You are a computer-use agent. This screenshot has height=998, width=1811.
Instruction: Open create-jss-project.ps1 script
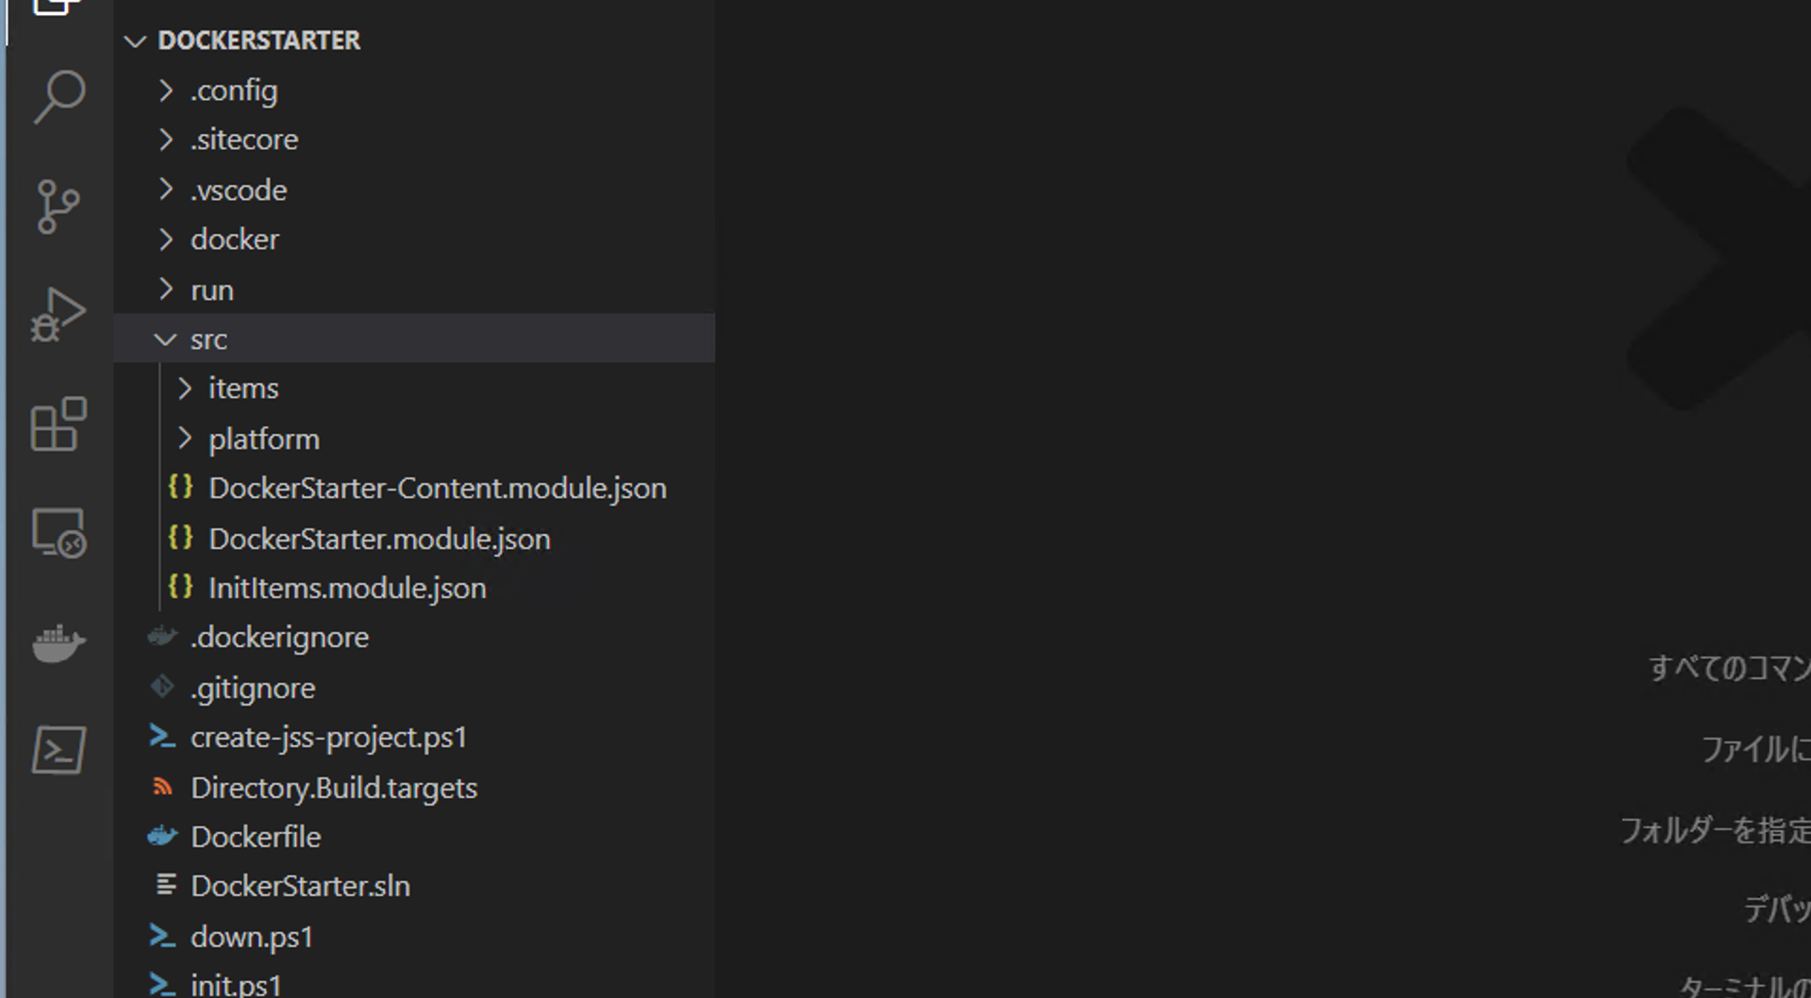[x=328, y=738]
